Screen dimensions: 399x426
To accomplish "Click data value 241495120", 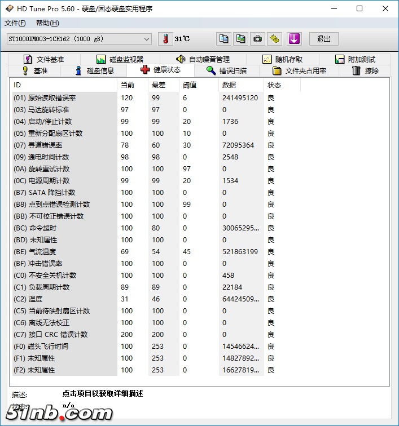I will (240, 98).
